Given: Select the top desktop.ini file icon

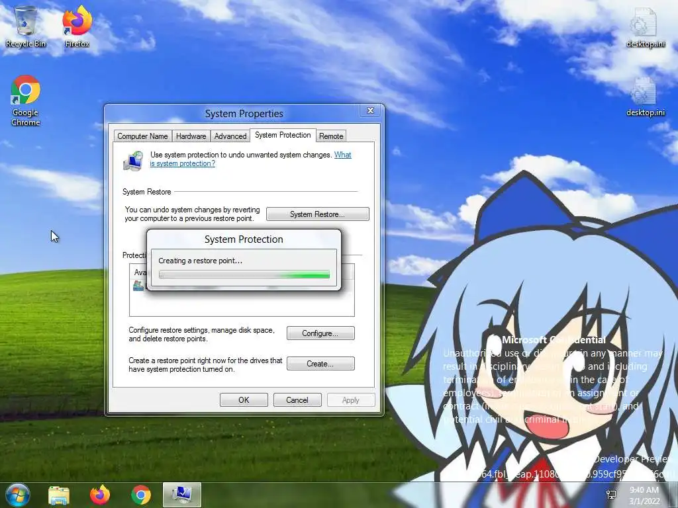Looking at the screenshot, I should [645, 26].
